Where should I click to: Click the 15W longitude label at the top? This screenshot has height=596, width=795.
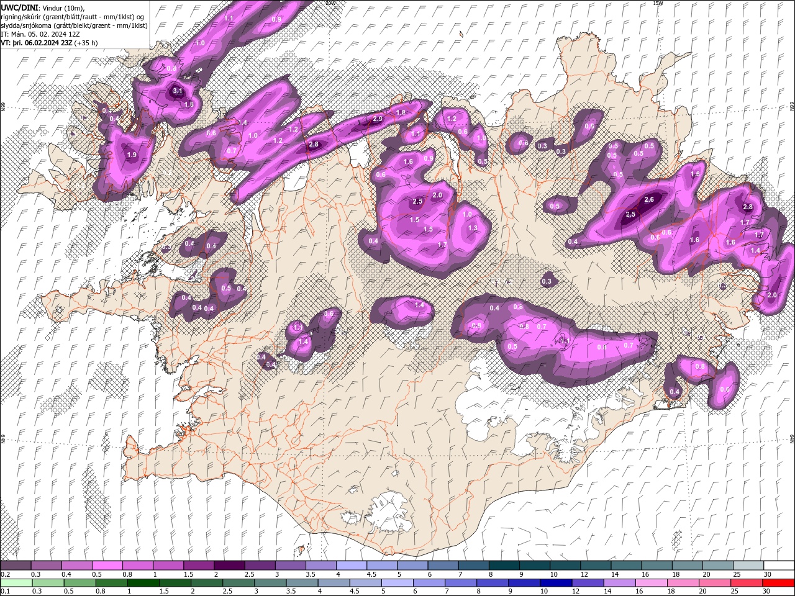(x=658, y=3)
